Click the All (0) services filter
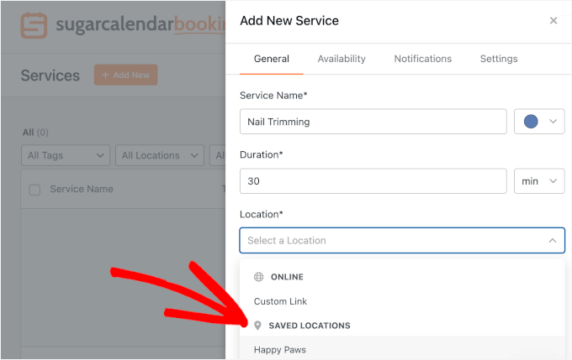 pos(35,132)
